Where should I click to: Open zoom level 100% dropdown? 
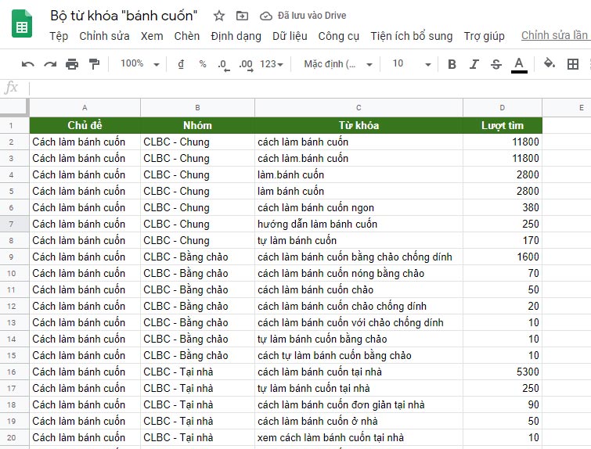[x=140, y=63]
